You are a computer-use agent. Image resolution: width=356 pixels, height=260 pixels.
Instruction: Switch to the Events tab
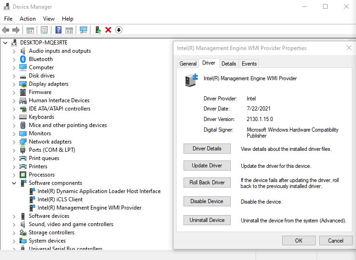tap(249, 64)
